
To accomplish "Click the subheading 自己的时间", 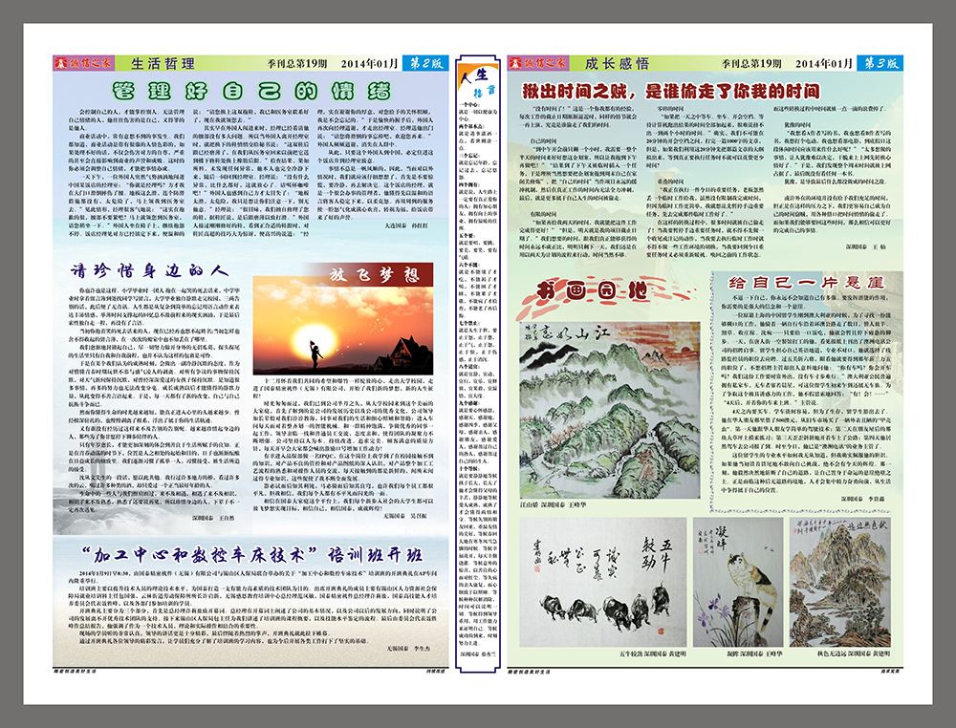I will [x=544, y=140].
